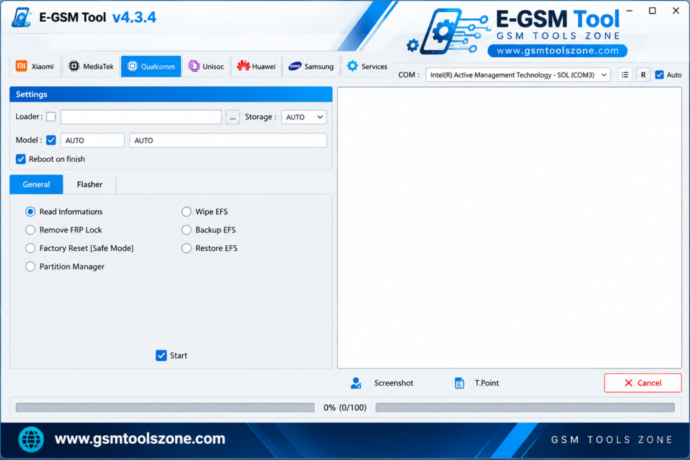This screenshot has height=460, width=690.
Task: Click the Loader path input field
Action: [142, 117]
